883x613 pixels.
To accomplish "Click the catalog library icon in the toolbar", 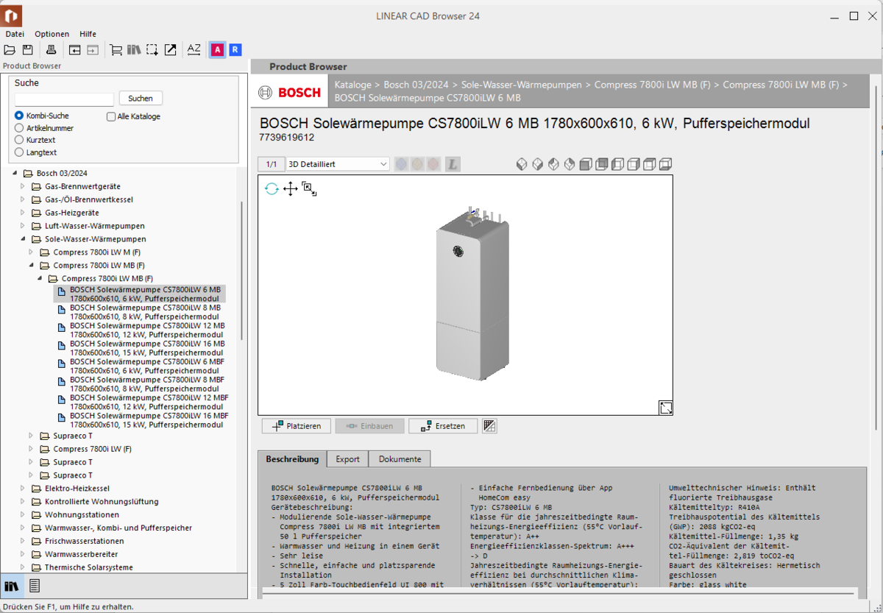I will tap(135, 49).
